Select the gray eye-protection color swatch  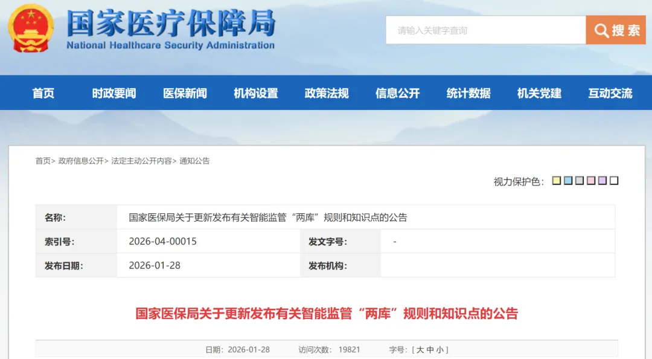[579, 181]
